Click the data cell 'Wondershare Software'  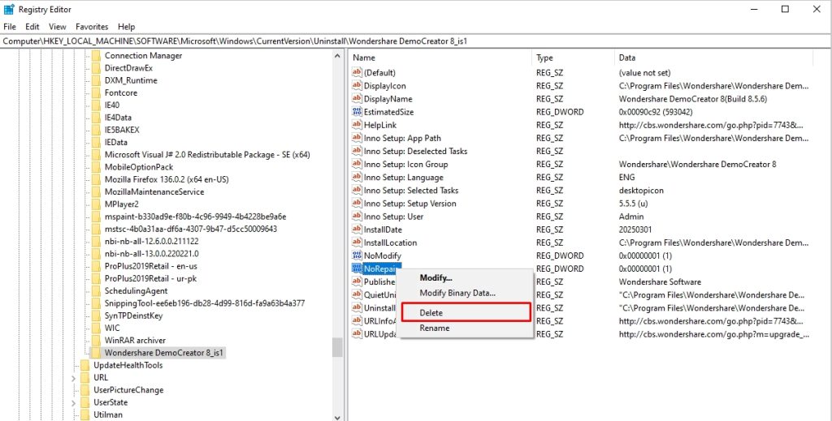coord(660,281)
